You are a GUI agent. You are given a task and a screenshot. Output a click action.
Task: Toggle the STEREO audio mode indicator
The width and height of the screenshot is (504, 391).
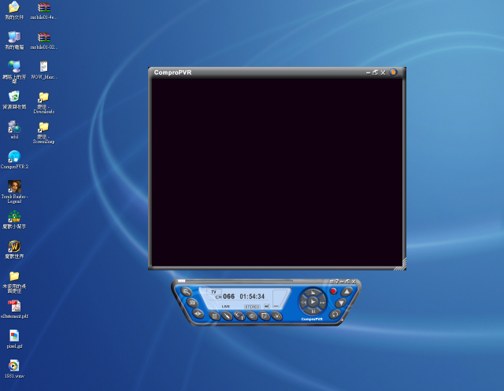click(252, 307)
